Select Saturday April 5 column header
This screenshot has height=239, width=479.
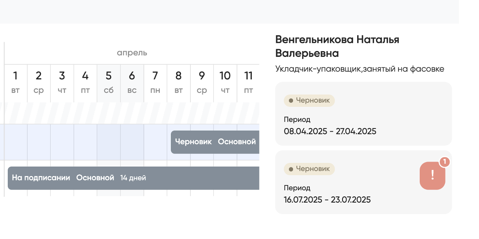pyautogui.click(x=109, y=83)
